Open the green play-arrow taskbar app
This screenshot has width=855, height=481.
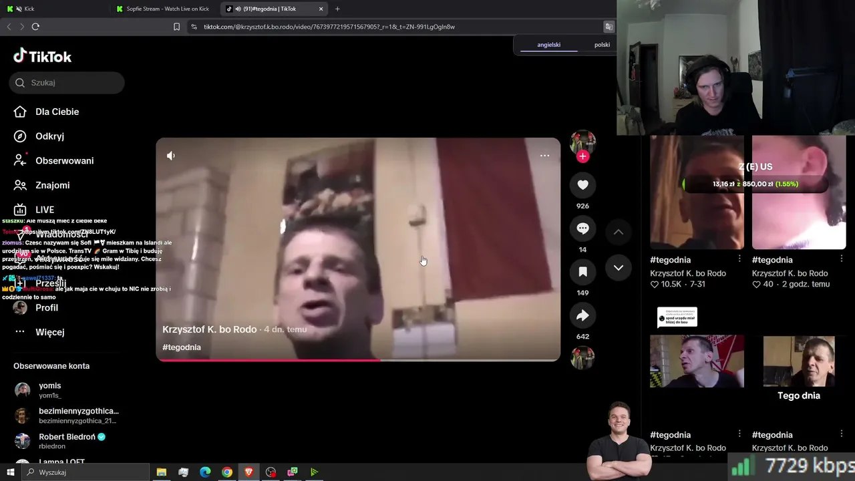[x=314, y=472]
